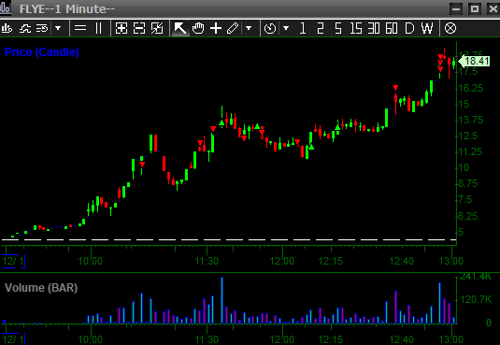Image resolution: width=500 pixels, height=345 pixels.
Task: Expand the dropdown arrow after settings icon
Action: (58, 28)
